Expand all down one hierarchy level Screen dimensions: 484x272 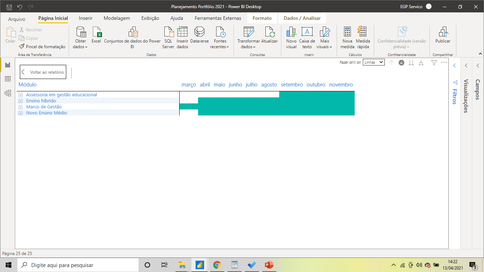pyautogui.click(x=421, y=63)
